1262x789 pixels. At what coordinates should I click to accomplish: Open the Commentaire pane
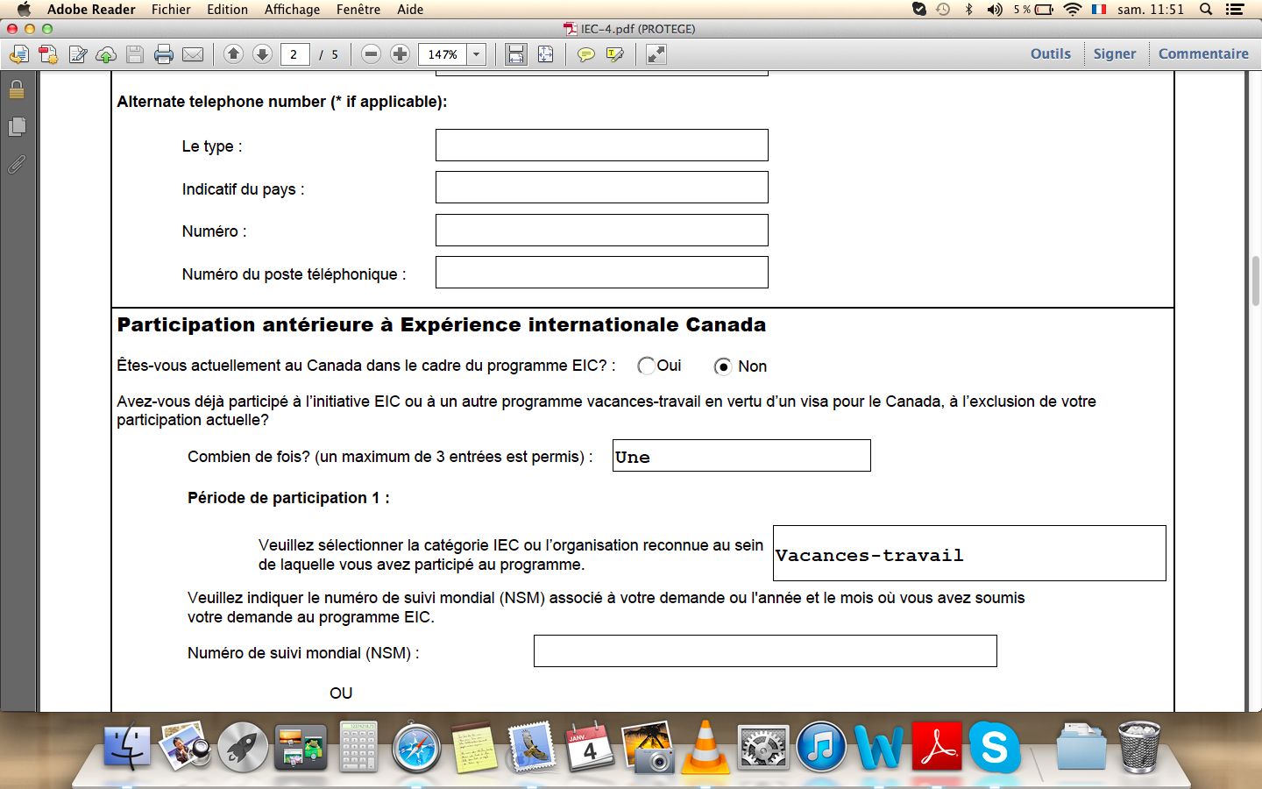coord(1202,53)
